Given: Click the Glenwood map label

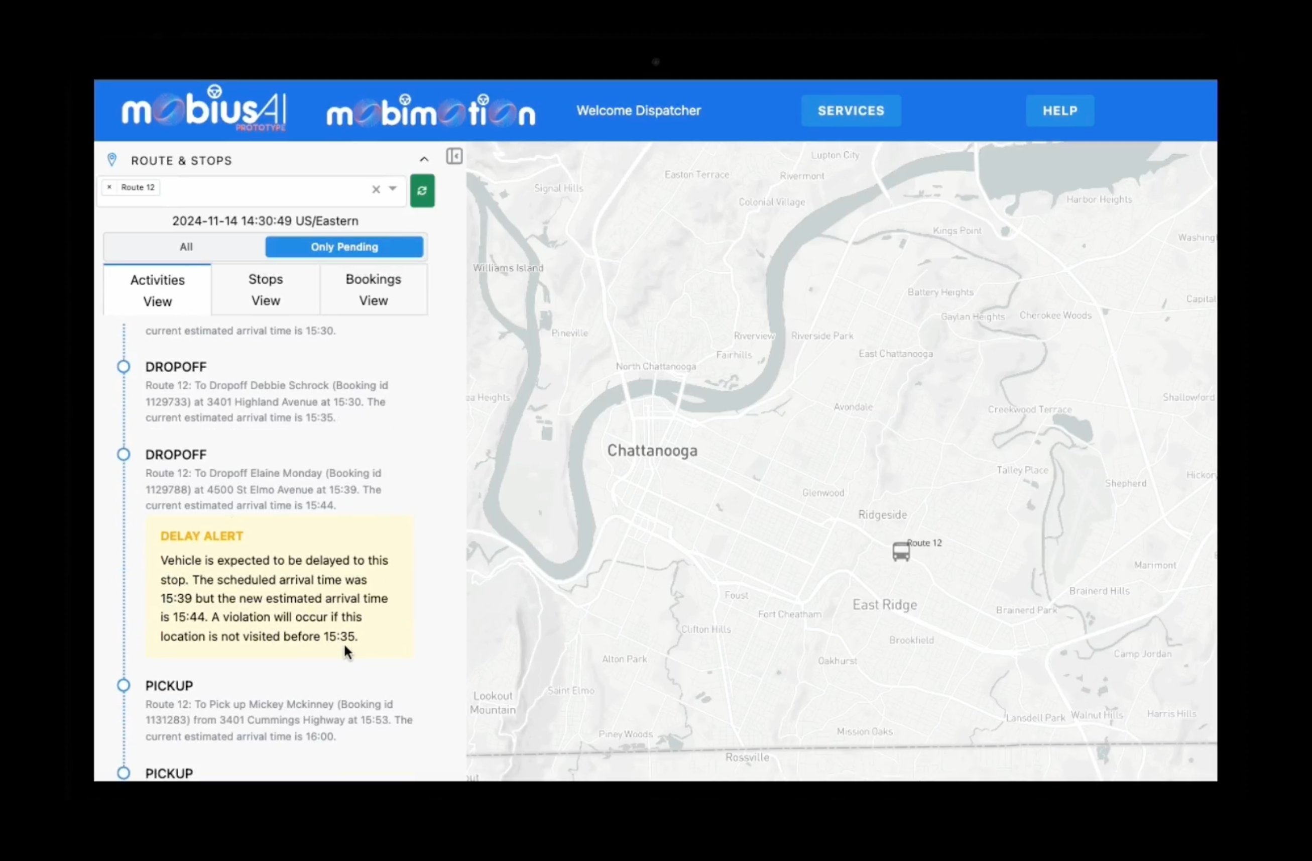Looking at the screenshot, I should (823, 493).
